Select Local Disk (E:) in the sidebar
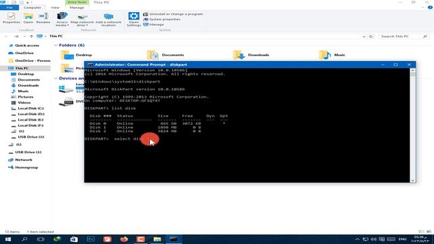 31,120
